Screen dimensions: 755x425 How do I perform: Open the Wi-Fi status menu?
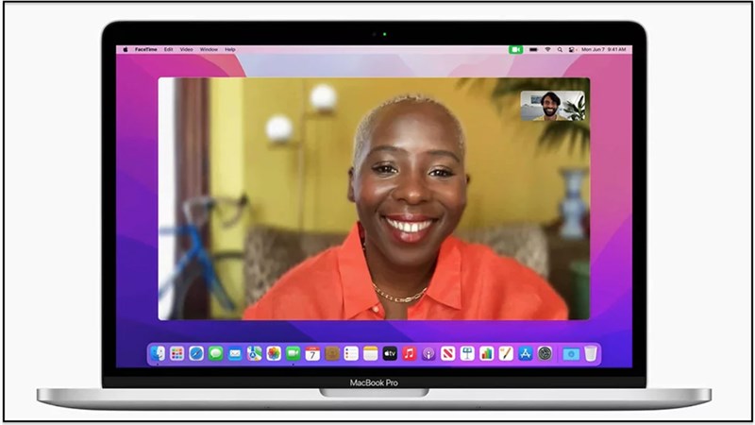point(547,49)
